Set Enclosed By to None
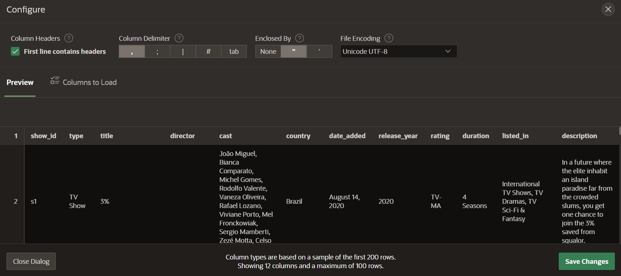Image resolution: width=621 pixels, height=276 pixels. (x=268, y=51)
